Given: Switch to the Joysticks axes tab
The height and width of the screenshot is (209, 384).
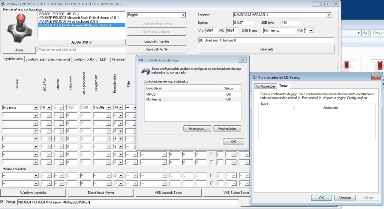Looking at the screenshot, I should pyautogui.click(x=13, y=59).
